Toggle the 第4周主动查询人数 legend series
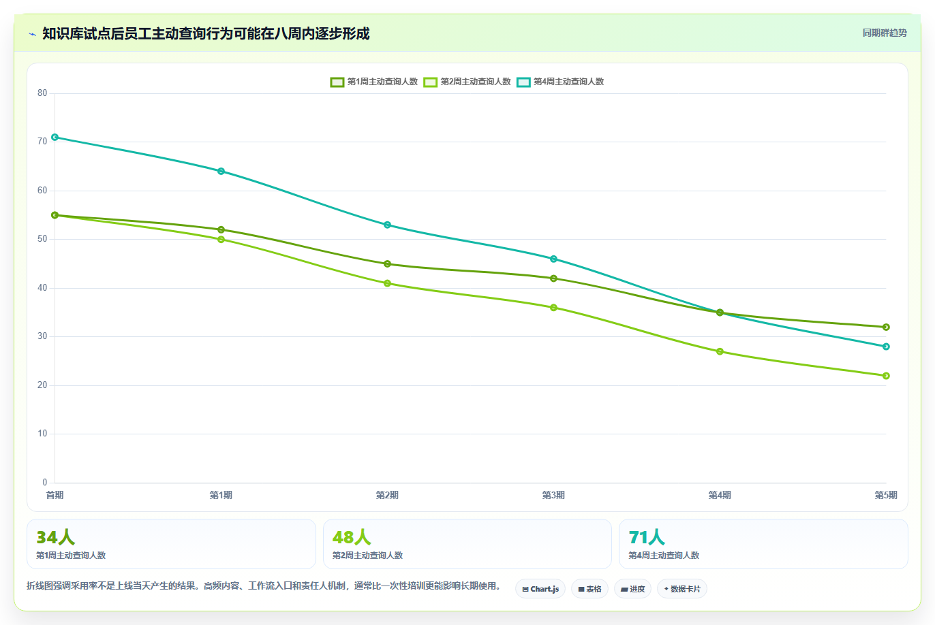Viewport: 935px width, 625px height. pos(560,82)
